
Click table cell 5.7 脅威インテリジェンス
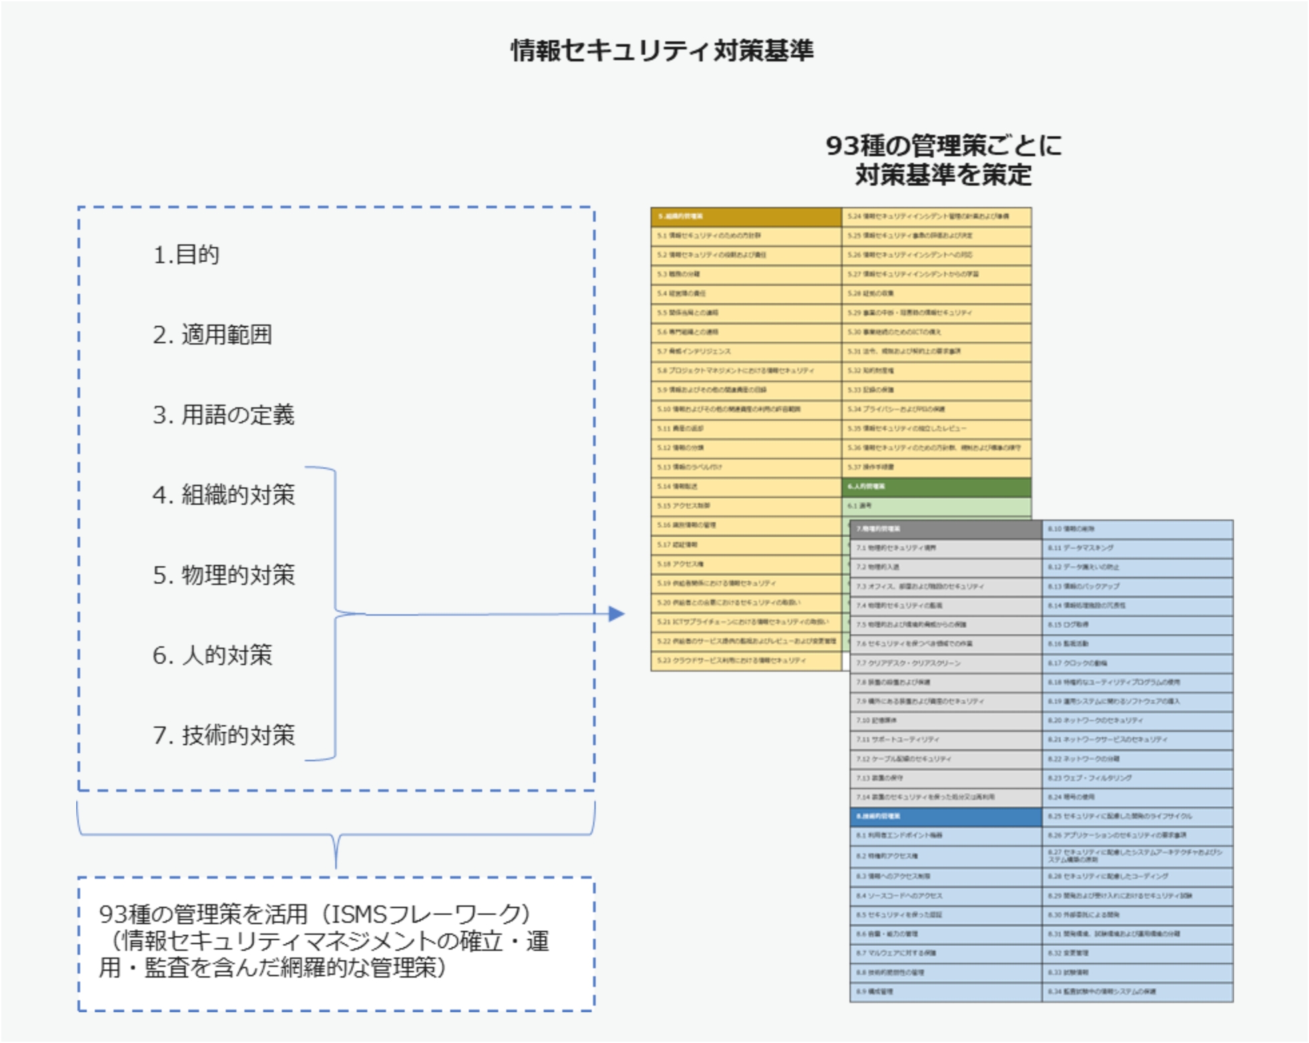pyautogui.click(x=746, y=352)
